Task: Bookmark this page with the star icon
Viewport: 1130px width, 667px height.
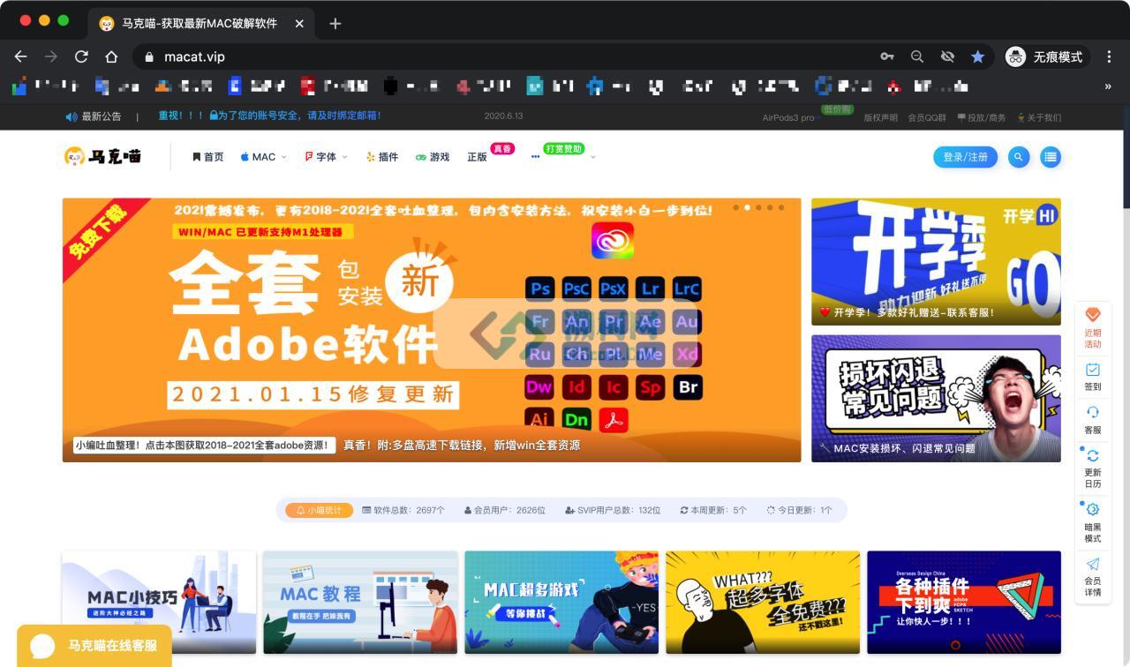Action: (x=977, y=56)
